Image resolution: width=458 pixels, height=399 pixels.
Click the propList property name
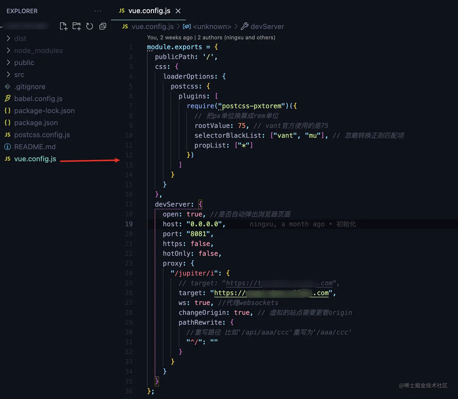[x=210, y=145]
